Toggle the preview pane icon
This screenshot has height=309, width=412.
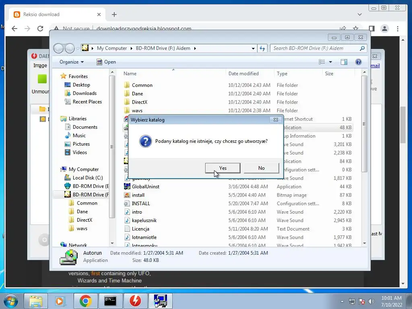click(x=344, y=62)
